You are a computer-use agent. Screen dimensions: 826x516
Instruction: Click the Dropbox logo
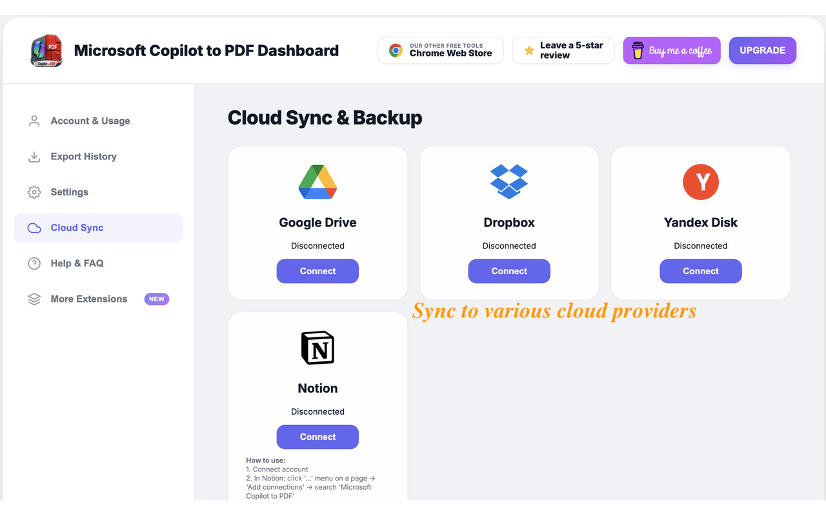pos(509,181)
